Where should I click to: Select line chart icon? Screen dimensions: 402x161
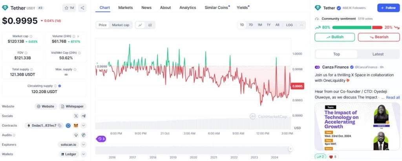click(140, 25)
